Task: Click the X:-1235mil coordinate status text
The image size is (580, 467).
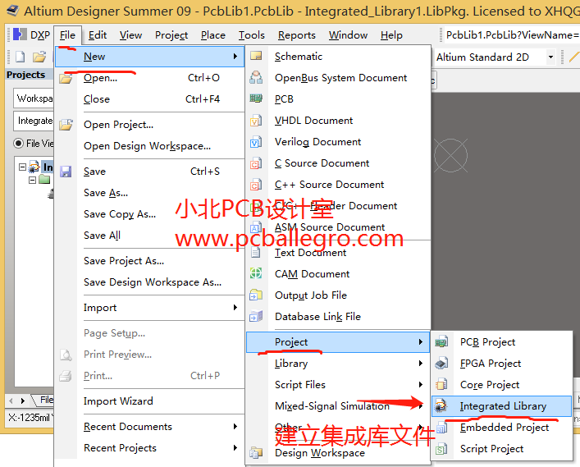Action: pyautogui.click(x=31, y=418)
